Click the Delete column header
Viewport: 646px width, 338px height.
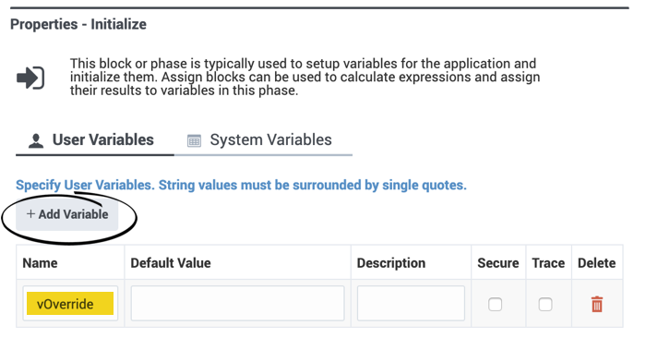pos(596,263)
